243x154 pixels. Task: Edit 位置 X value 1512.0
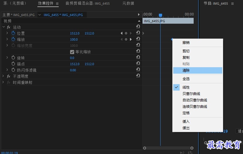pos(75,33)
